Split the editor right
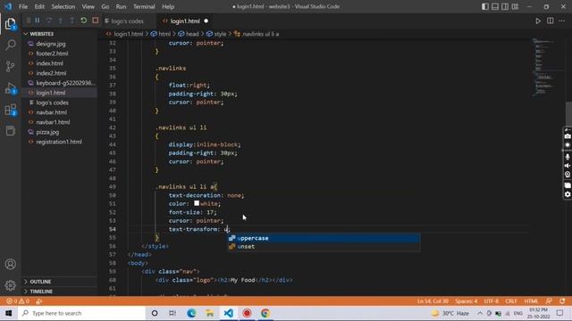The height and width of the screenshot is (321, 572). click(x=551, y=21)
